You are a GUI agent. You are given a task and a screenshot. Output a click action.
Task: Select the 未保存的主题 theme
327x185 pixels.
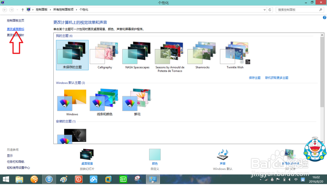(x=72, y=55)
